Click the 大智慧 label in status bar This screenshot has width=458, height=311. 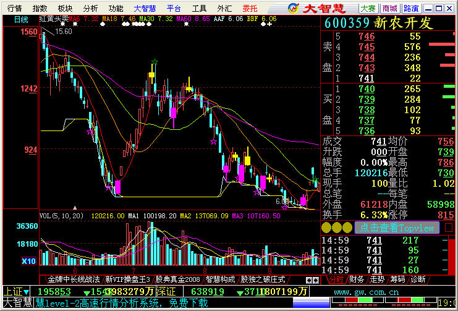click(x=17, y=302)
